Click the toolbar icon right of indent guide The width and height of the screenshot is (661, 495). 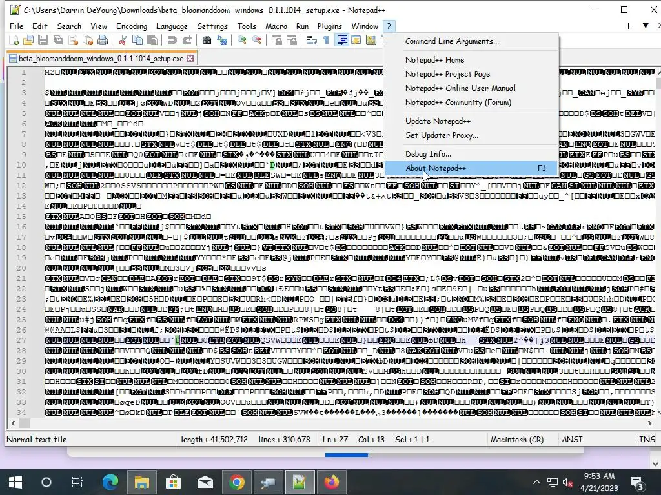(356, 41)
